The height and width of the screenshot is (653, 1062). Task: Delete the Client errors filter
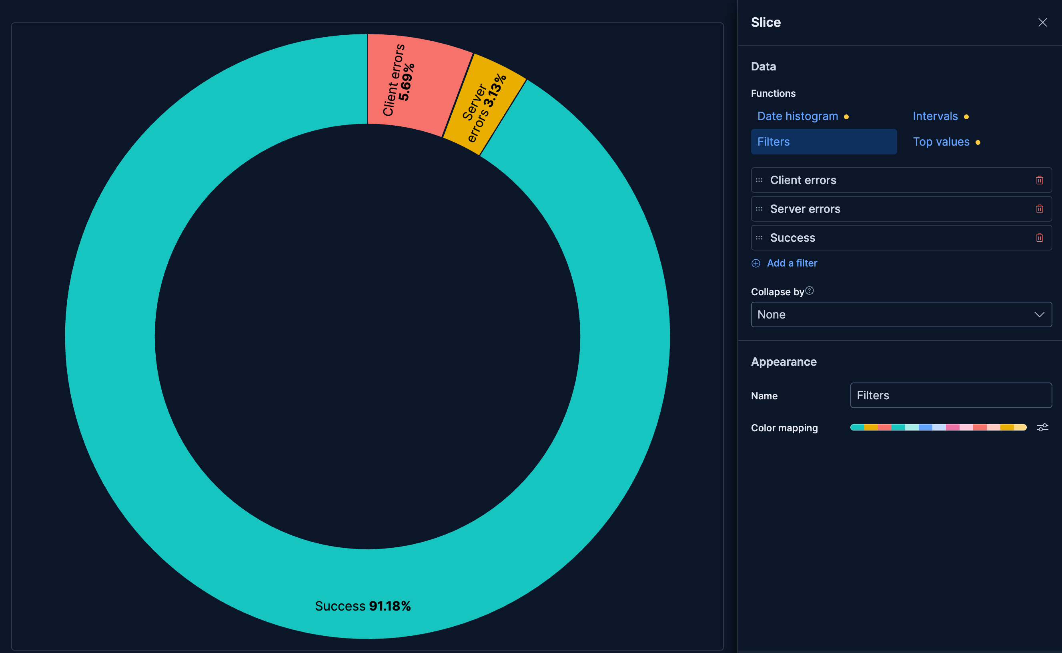pyautogui.click(x=1039, y=180)
